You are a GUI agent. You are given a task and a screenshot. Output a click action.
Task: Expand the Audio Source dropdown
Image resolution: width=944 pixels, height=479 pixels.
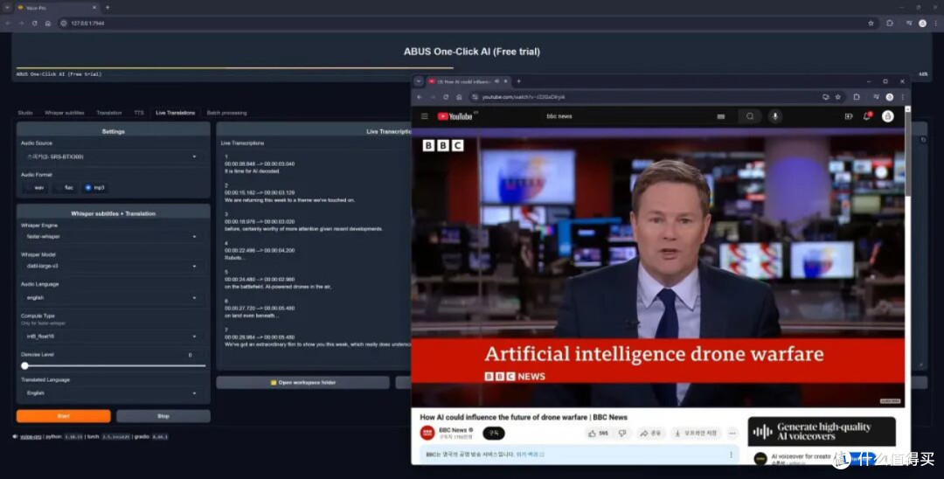(x=113, y=156)
